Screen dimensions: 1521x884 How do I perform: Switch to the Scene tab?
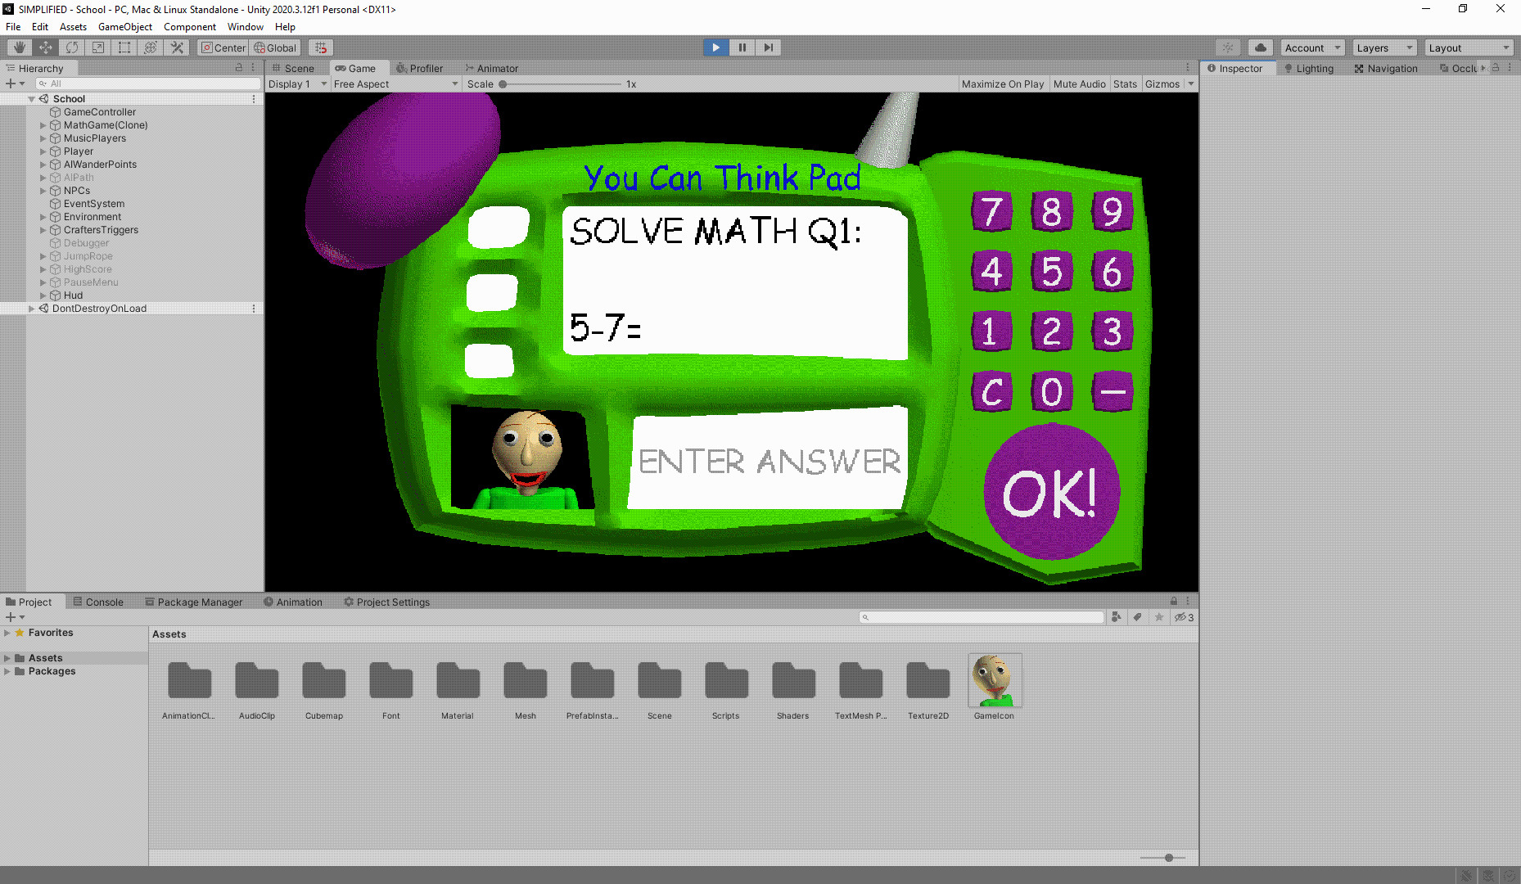click(293, 68)
